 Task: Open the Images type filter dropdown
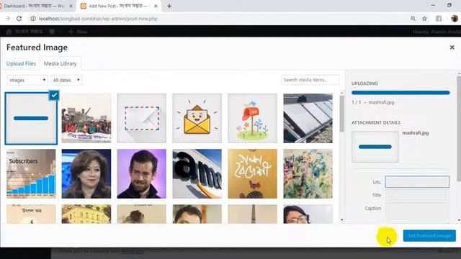(x=27, y=80)
